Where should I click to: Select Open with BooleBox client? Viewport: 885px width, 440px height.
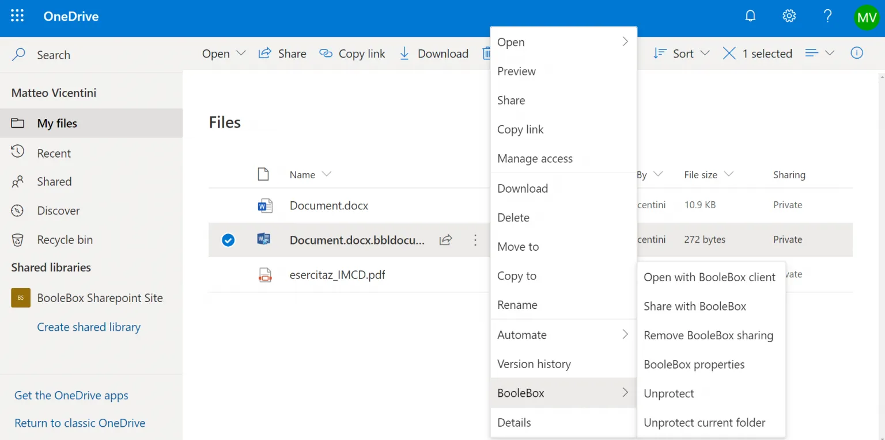[711, 277]
